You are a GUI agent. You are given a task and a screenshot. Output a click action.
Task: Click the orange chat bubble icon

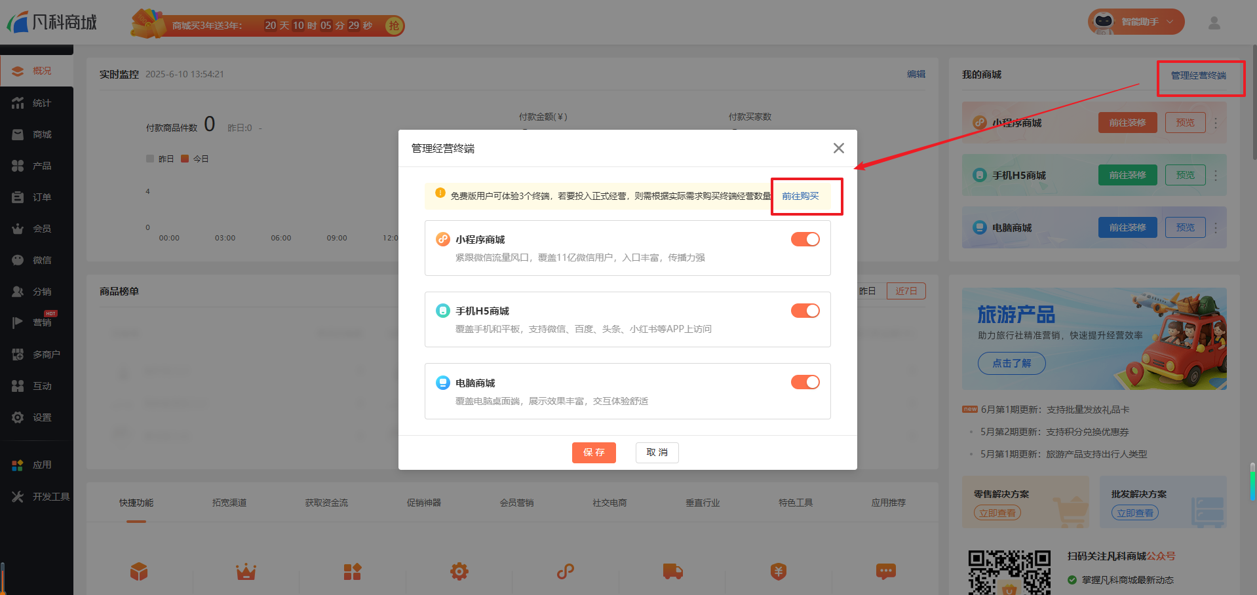click(885, 571)
